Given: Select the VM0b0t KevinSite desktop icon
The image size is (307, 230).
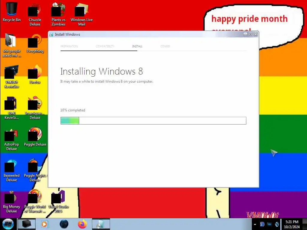Looking at the screenshot, I should coord(12,76).
